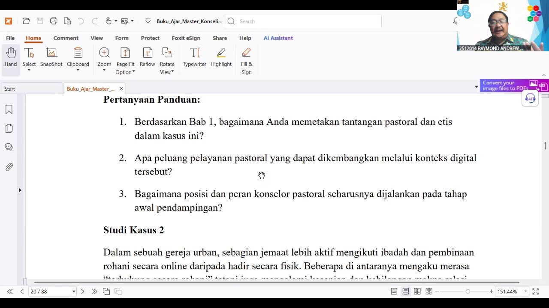Activate Reflow view
Screen dimensions: 549x308
point(147,58)
